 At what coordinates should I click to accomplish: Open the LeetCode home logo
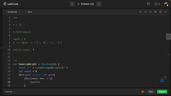coord(11,4)
